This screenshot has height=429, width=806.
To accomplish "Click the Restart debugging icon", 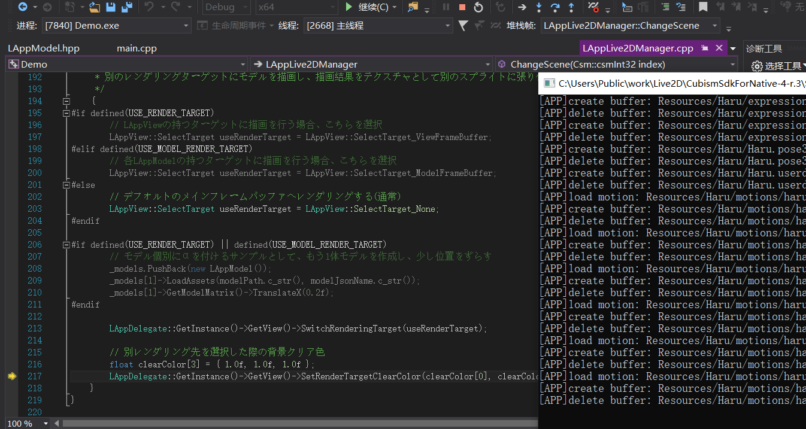I will point(478,7).
